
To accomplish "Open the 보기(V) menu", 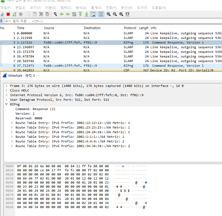I will point(35,8).
